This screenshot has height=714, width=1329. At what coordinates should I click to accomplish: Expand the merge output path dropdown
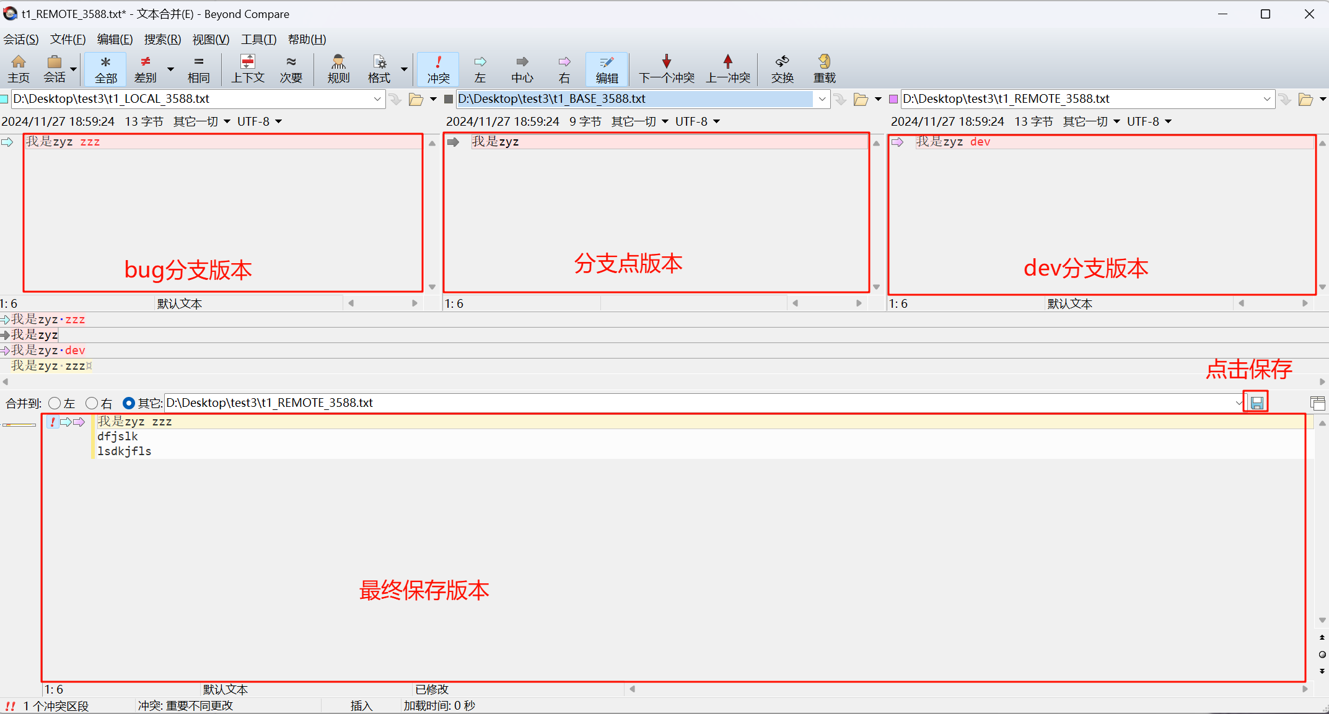point(1238,403)
